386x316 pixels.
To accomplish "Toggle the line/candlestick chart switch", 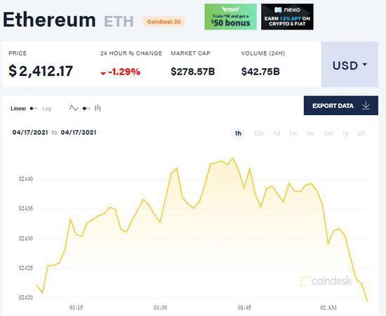I will click(86, 108).
